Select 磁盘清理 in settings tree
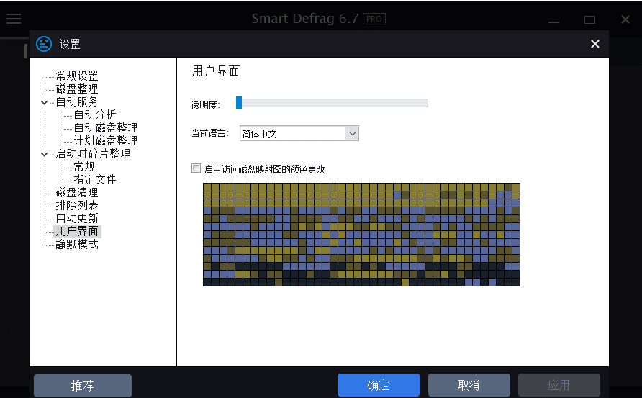 [x=77, y=192]
